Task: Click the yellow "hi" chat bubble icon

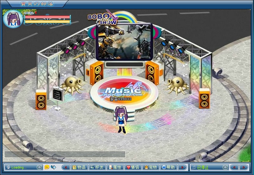Action: click(47, 167)
